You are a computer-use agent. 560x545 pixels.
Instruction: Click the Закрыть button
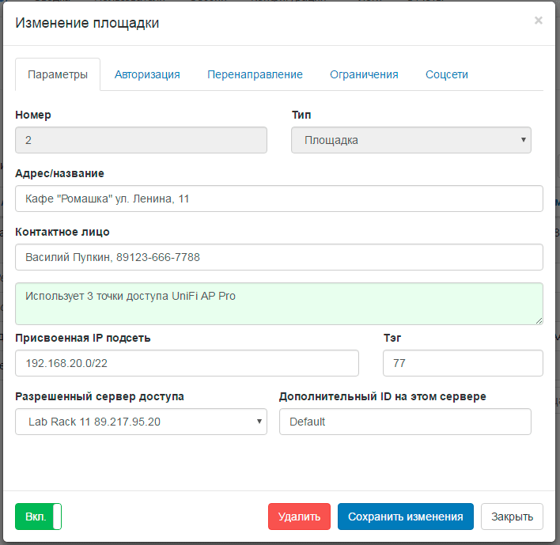[x=512, y=517]
